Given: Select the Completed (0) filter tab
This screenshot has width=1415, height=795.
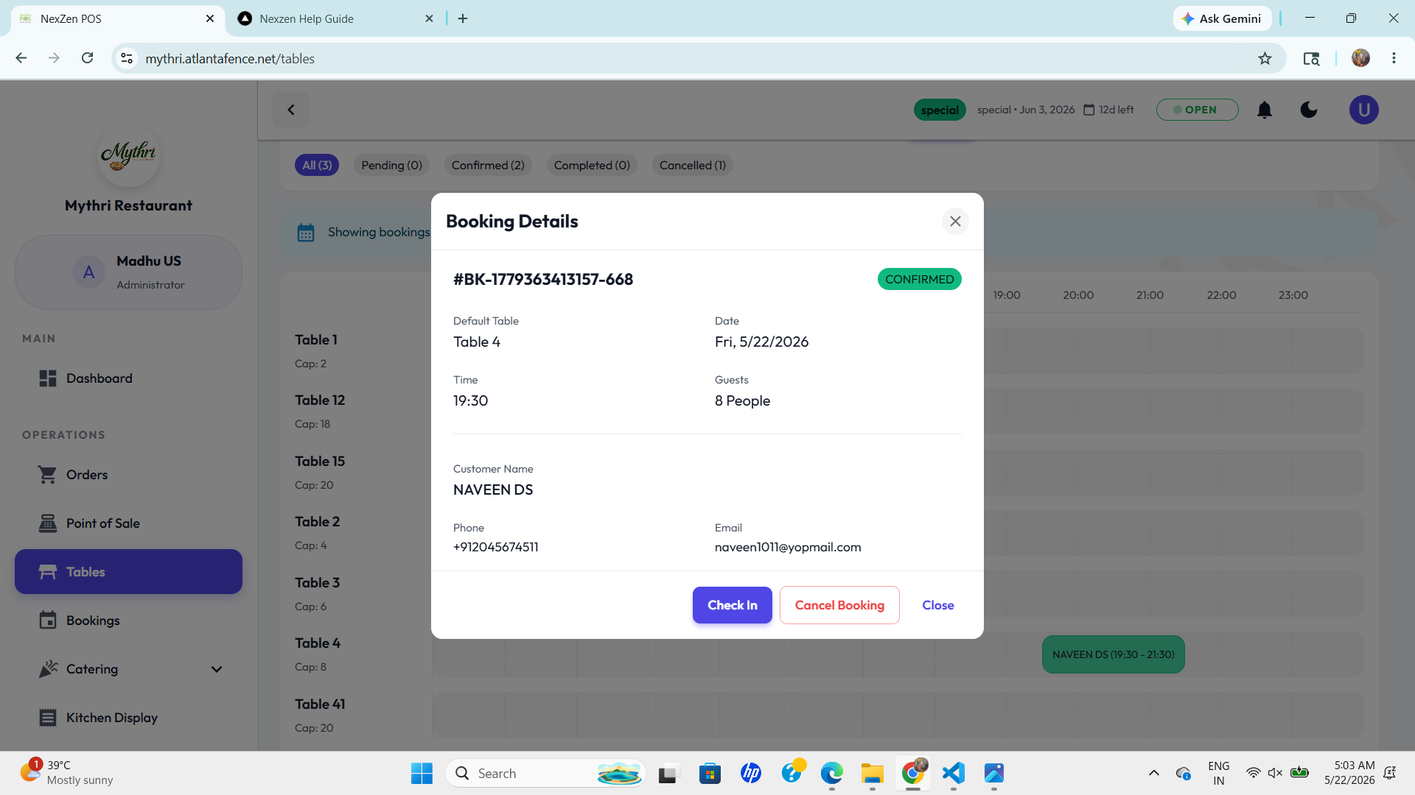Looking at the screenshot, I should point(592,165).
